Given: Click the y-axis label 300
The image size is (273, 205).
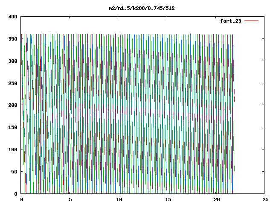Looking at the screenshot, I should click(13, 61).
